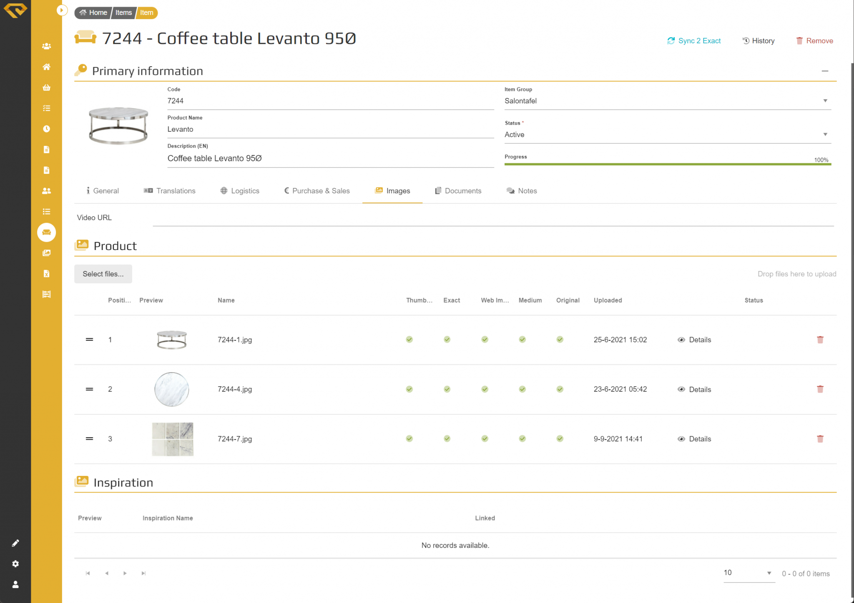Grab the drag handle for 7244-7.jpg

89,439
